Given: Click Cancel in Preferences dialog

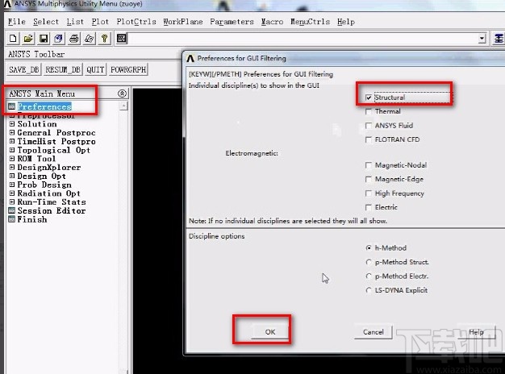Looking at the screenshot, I should click(374, 332).
